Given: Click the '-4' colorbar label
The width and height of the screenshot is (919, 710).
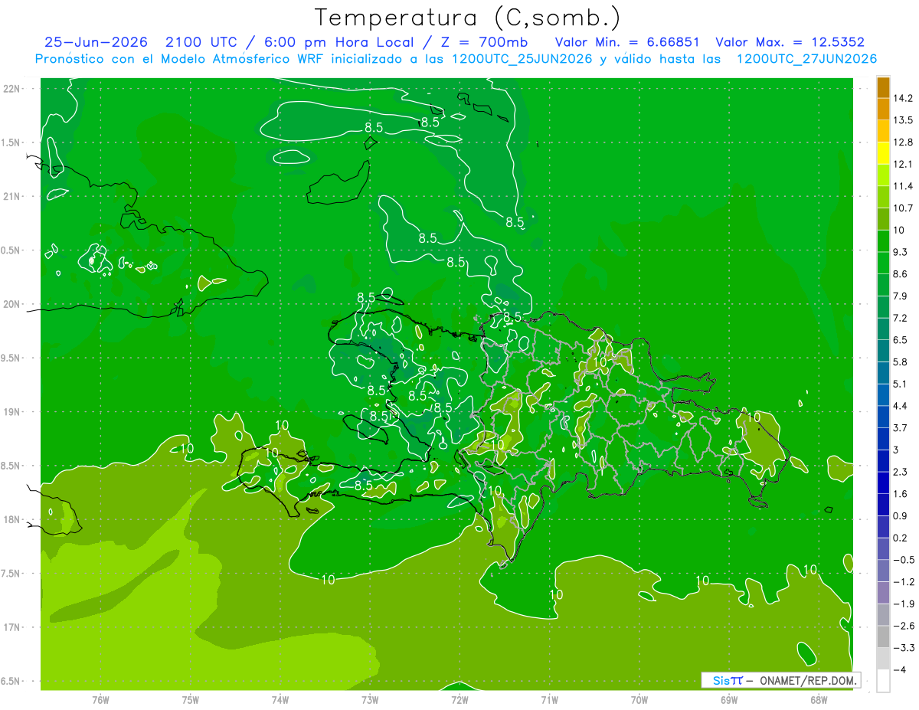Looking at the screenshot, I should click(900, 669).
